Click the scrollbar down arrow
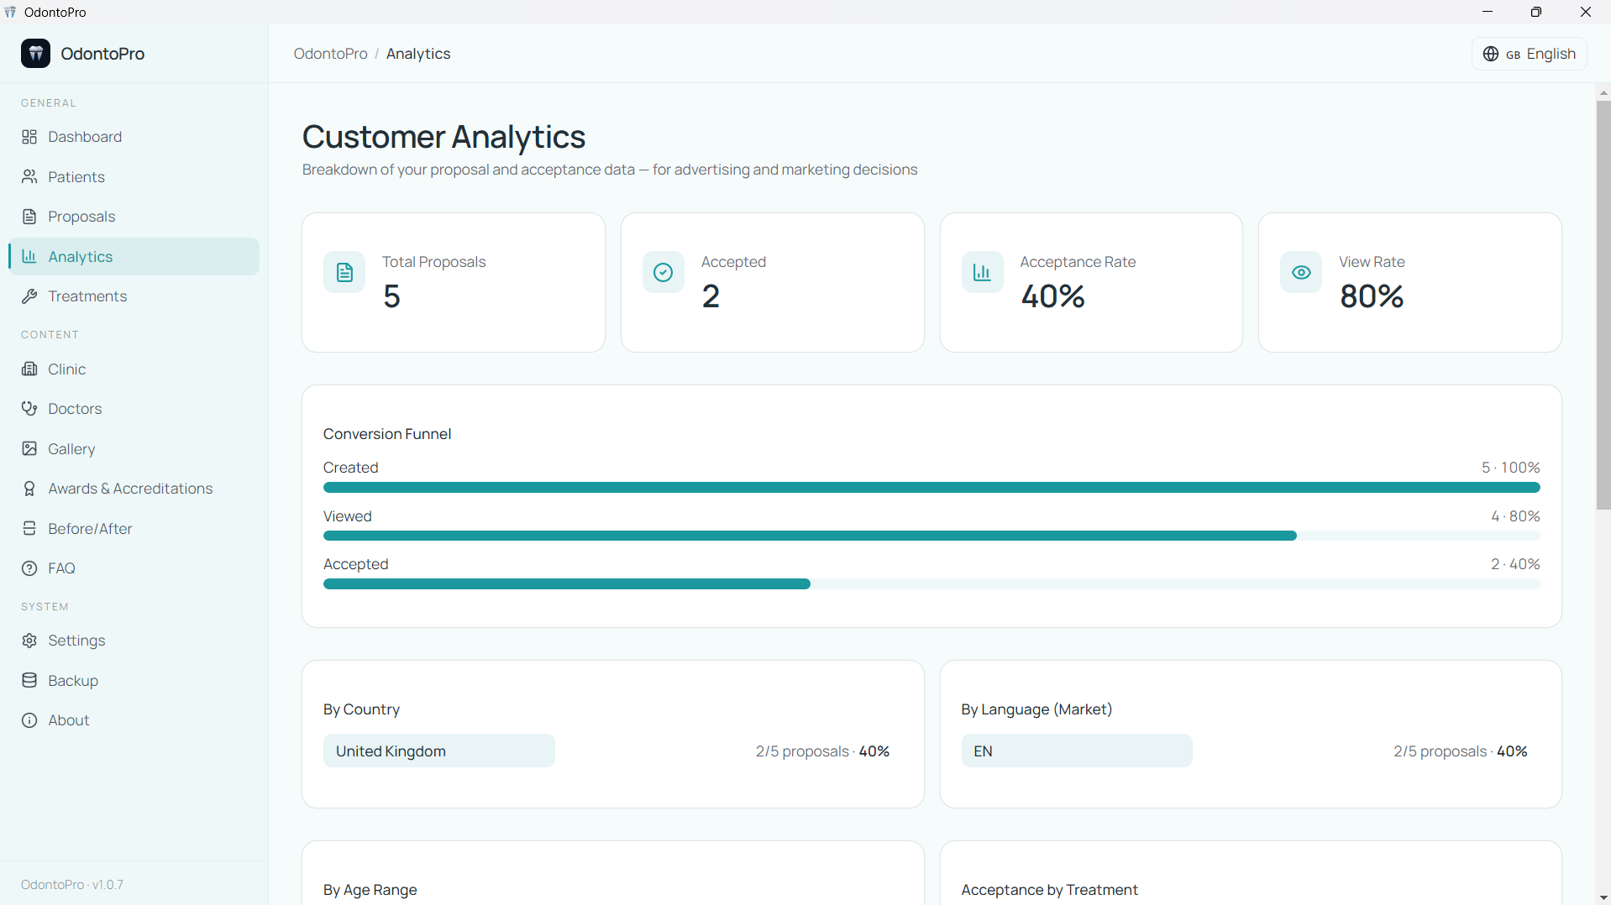Viewport: 1611px width, 905px height. [x=1603, y=897]
